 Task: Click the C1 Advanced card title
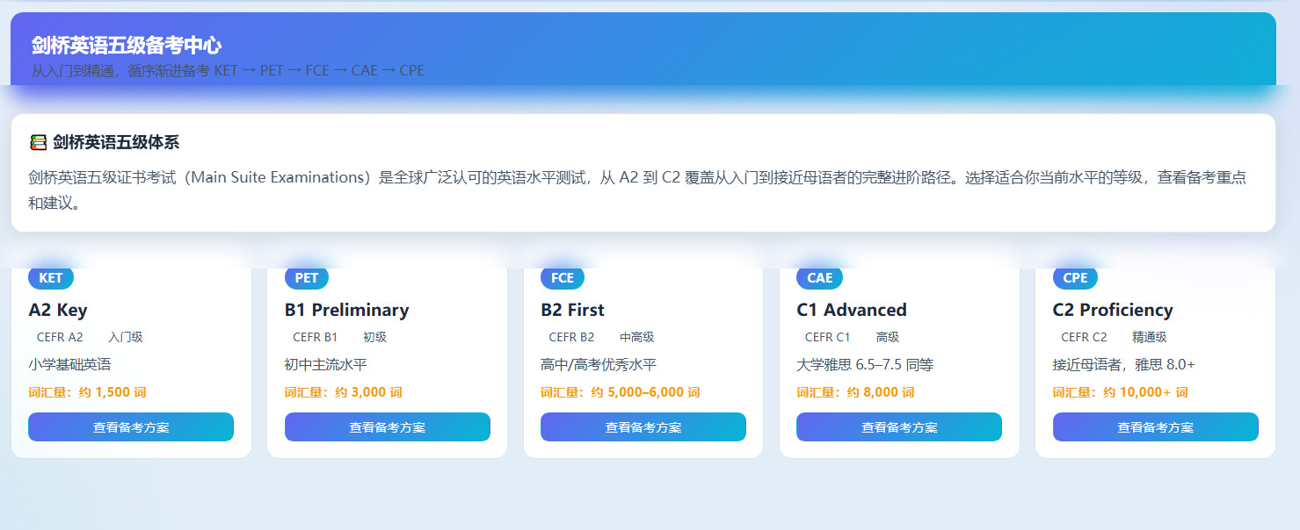[x=852, y=310]
